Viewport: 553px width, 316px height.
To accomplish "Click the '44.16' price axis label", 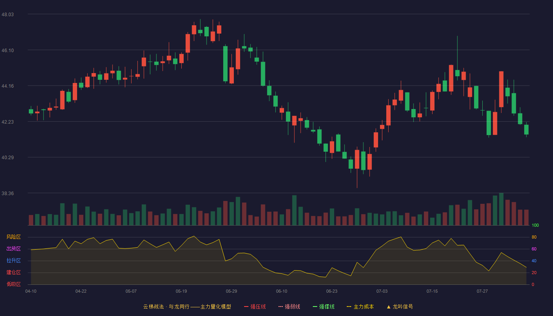I will pyautogui.click(x=8, y=86).
